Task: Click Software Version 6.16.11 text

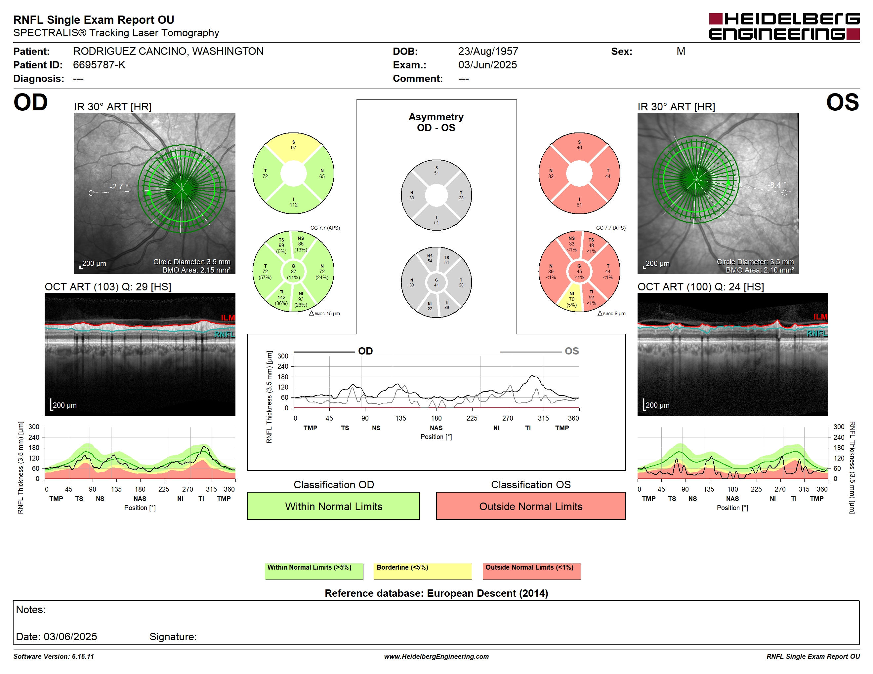Action: (54, 656)
